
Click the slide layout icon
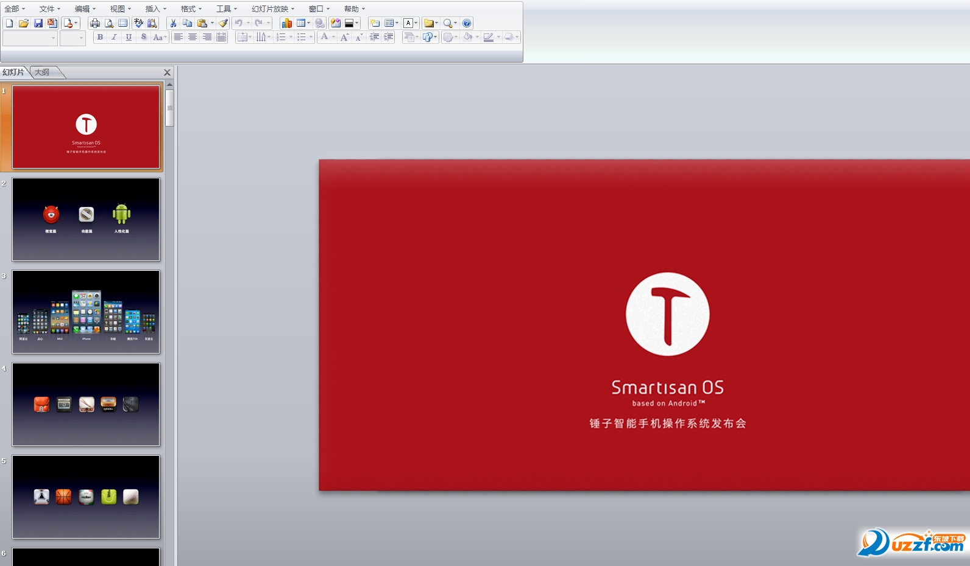click(389, 23)
